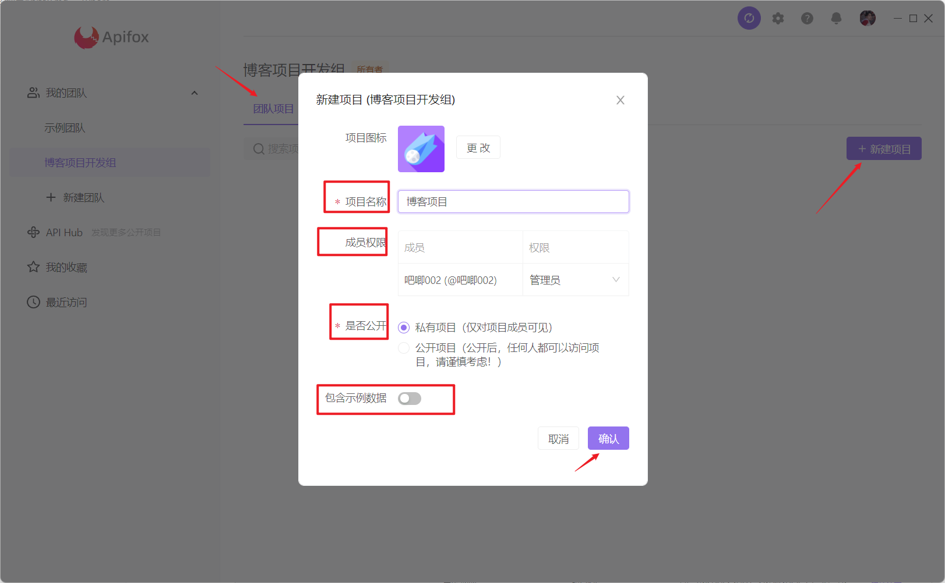Click the 发现更多公开项目 text

point(126,232)
